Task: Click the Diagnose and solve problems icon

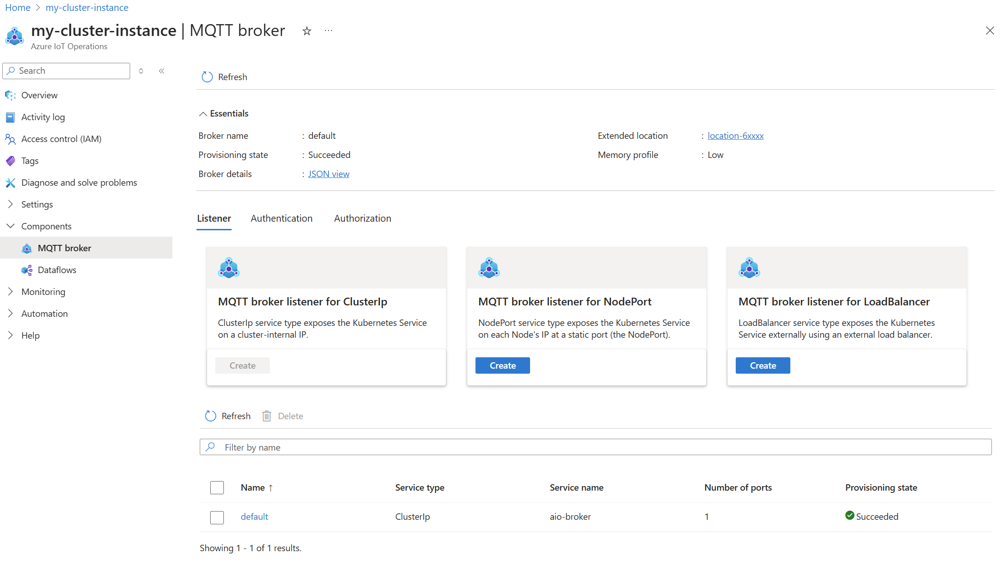Action: (10, 182)
